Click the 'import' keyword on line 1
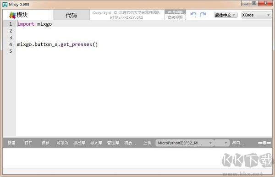The width and height of the screenshot is (275, 177). pos(26,24)
